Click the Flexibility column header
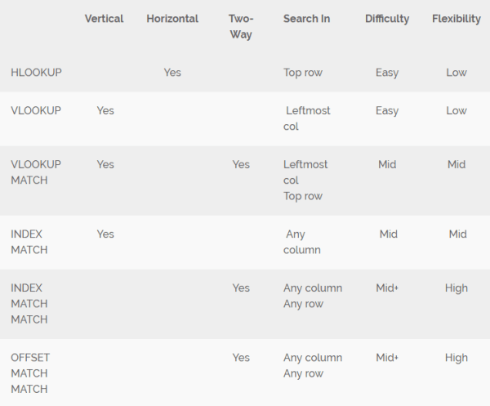Viewport: 490px width, 406px height. tap(457, 19)
